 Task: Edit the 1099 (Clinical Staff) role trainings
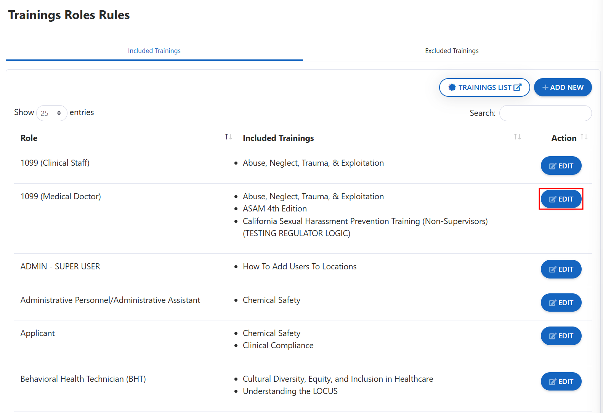tap(561, 166)
